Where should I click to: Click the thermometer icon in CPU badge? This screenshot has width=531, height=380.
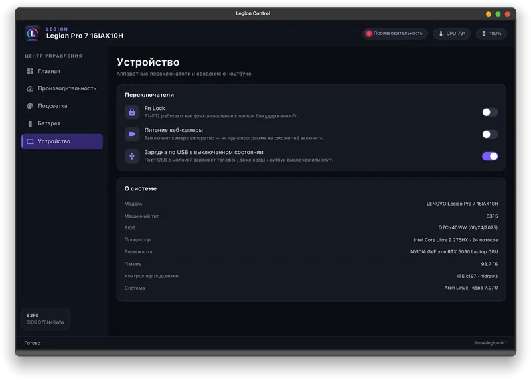(x=441, y=34)
